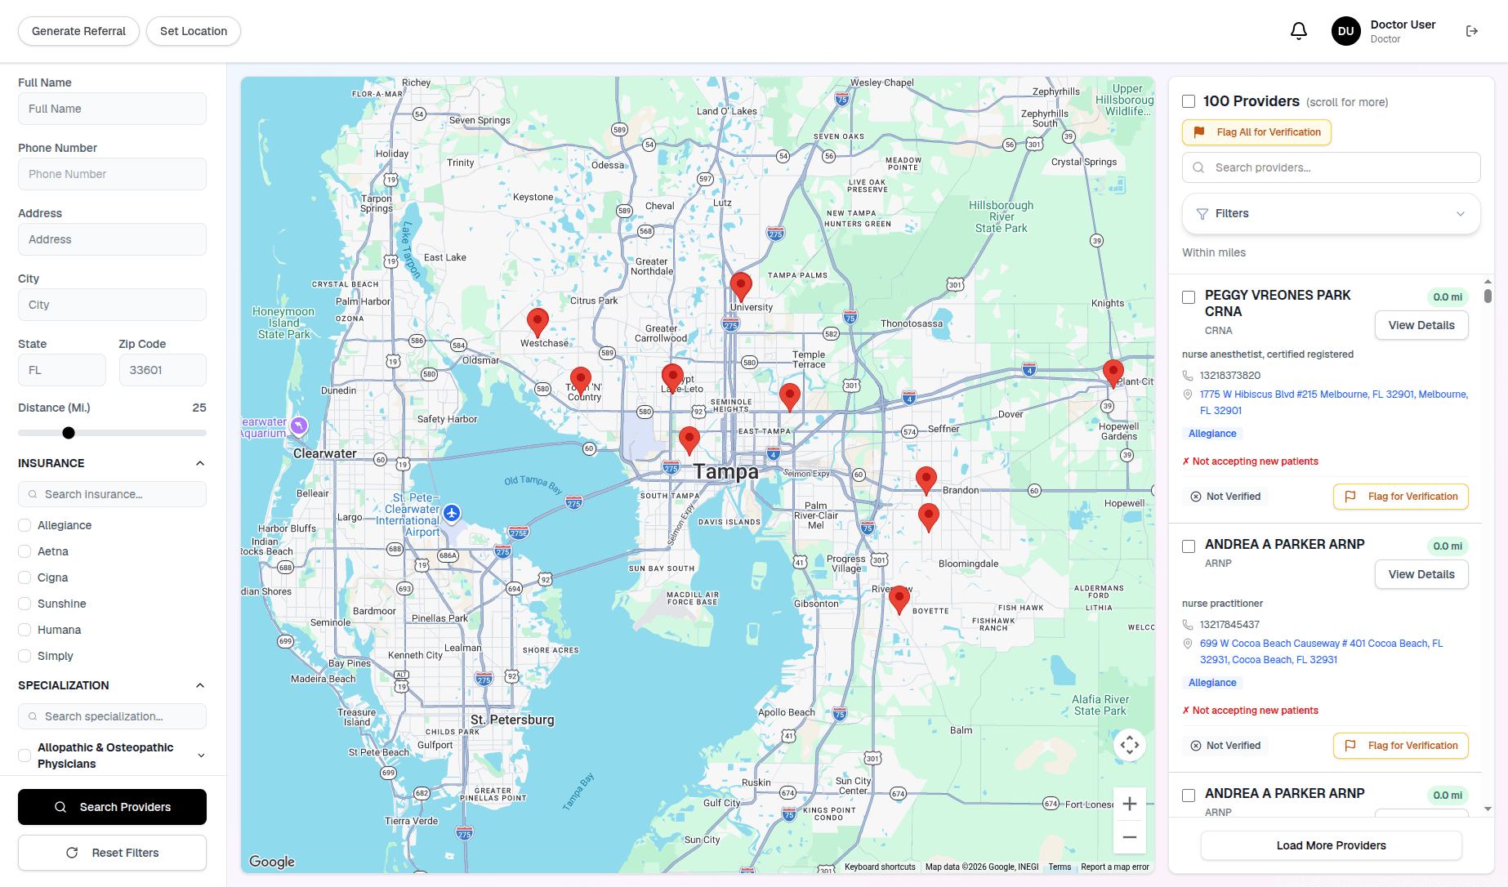Image resolution: width=1508 pixels, height=887 pixels.
Task: Click the Search insurance field
Action: coord(112,494)
